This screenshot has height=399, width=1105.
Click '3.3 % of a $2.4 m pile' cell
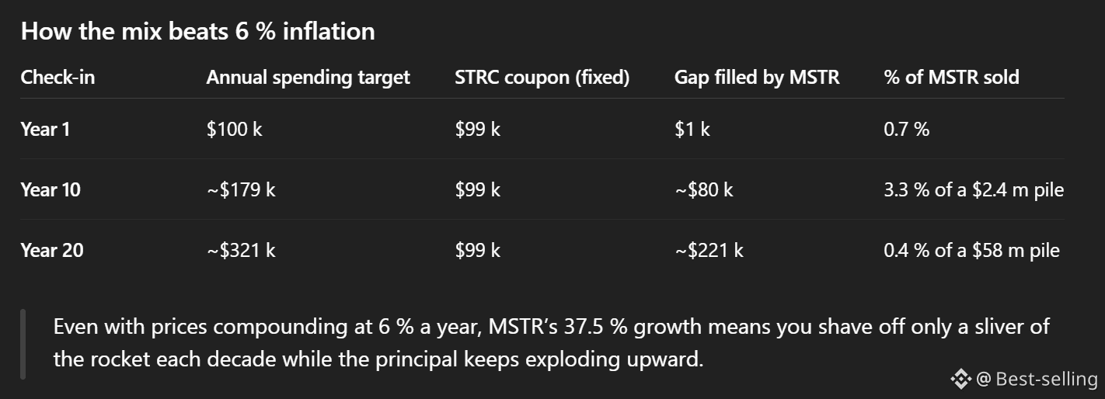click(x=974, y=189)
